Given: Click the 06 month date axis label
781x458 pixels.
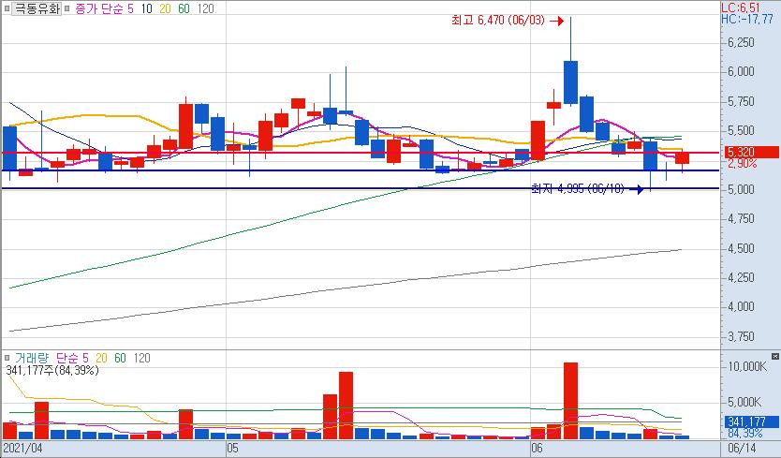Looking at the screenshot, I should (537, 448).
